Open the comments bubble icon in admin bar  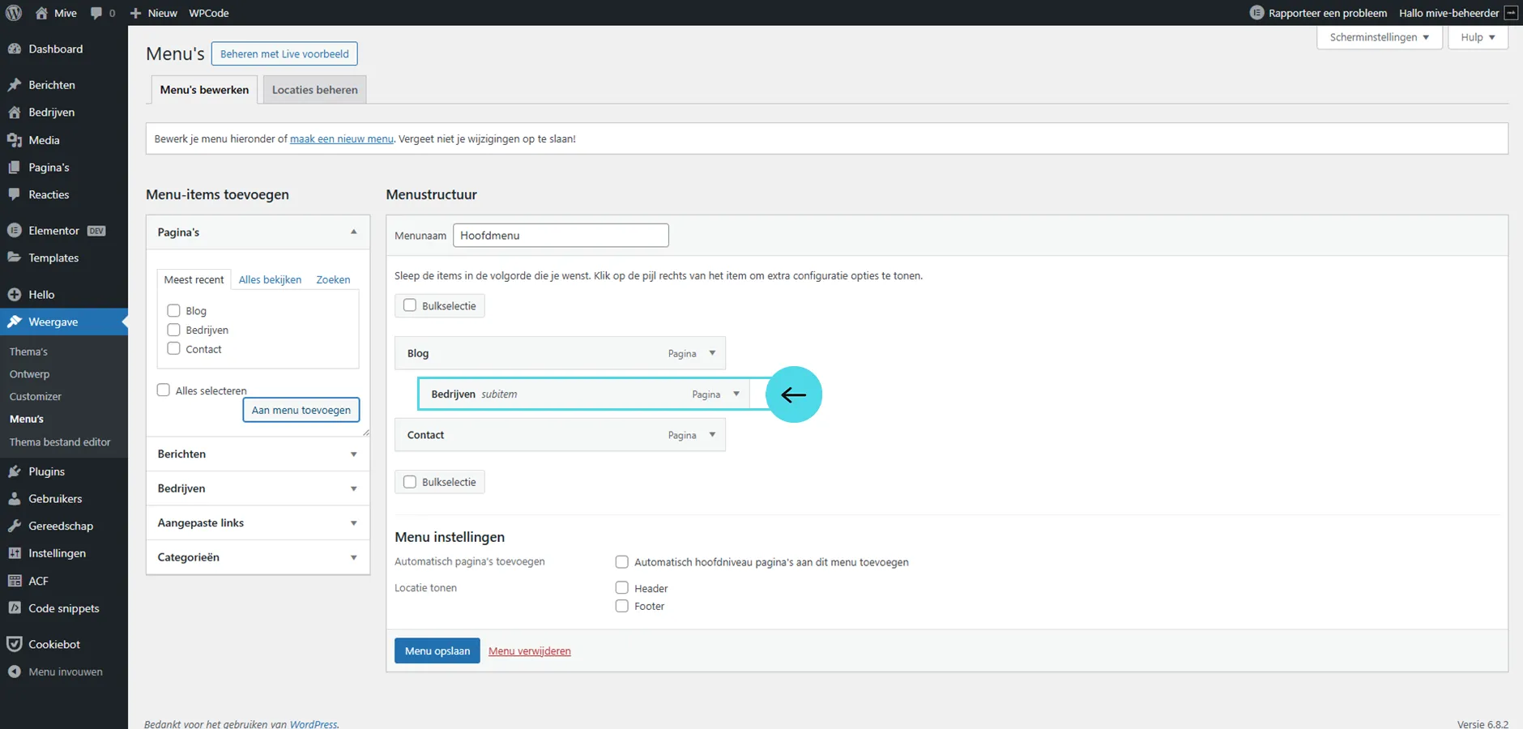97,13
